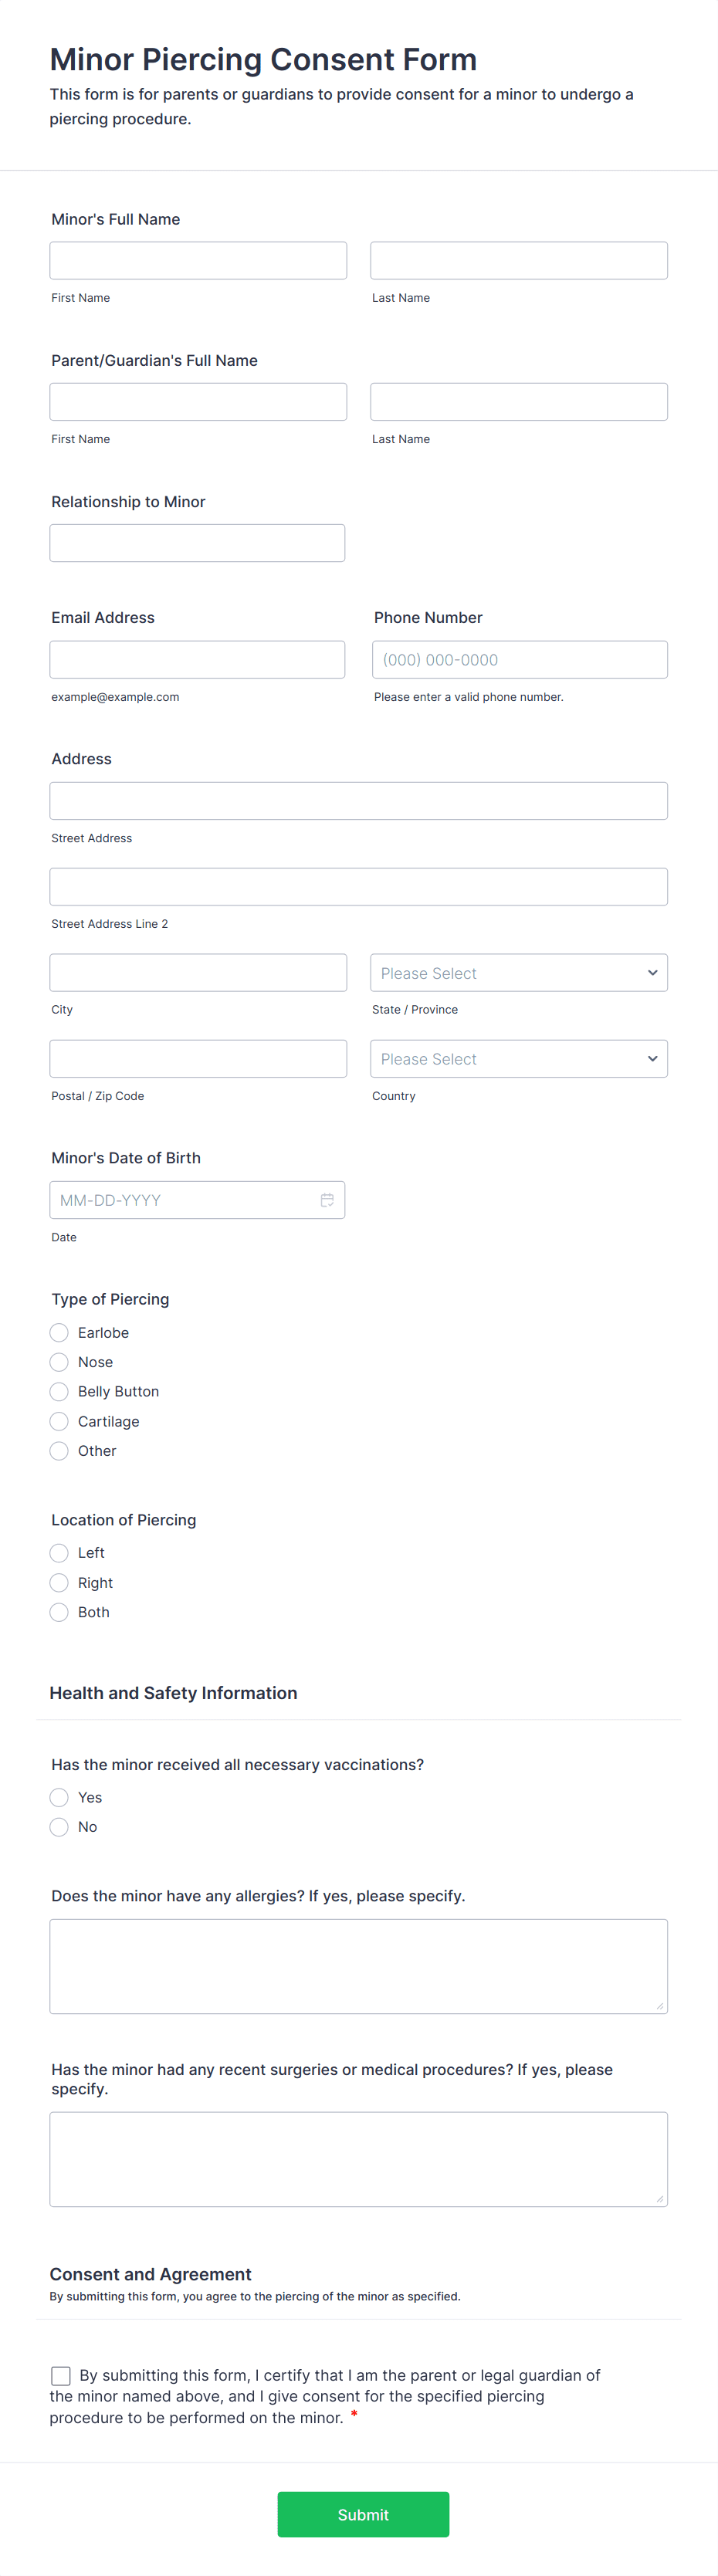The image size is (718, 2576).
Task: Choose the Belly Button piercing option
Action: 59,1391
